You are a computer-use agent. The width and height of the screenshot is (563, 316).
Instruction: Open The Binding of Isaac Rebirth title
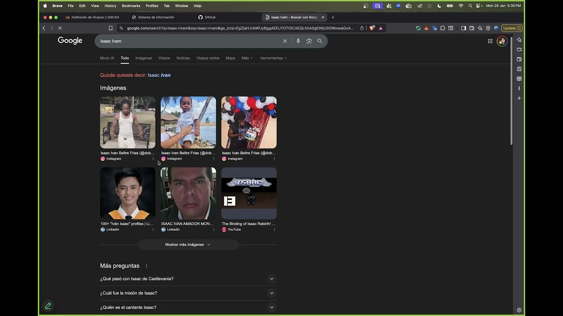pyautogui.click(x=249, y=224)
